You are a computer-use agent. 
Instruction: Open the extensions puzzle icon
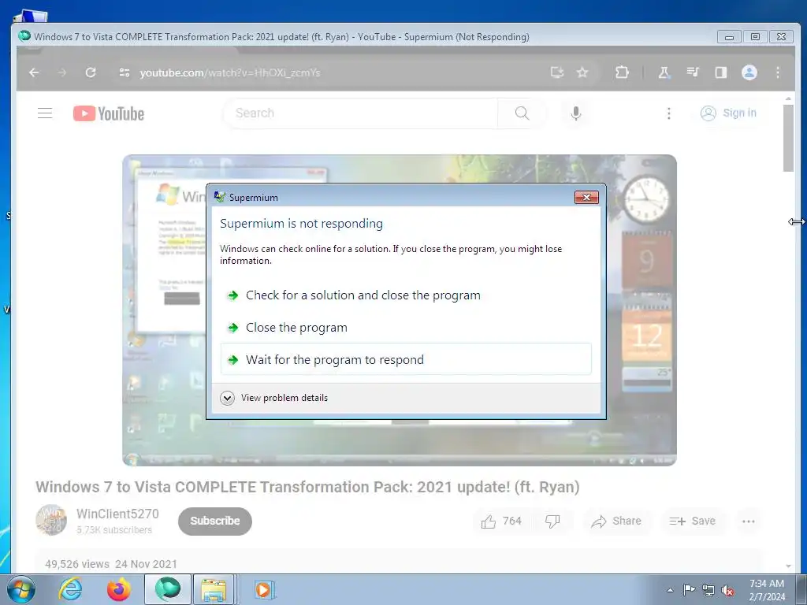point(623,72)
